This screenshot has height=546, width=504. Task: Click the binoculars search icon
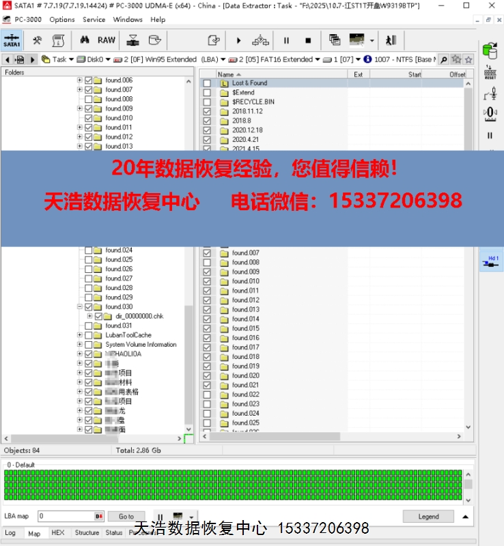[85, 40]
